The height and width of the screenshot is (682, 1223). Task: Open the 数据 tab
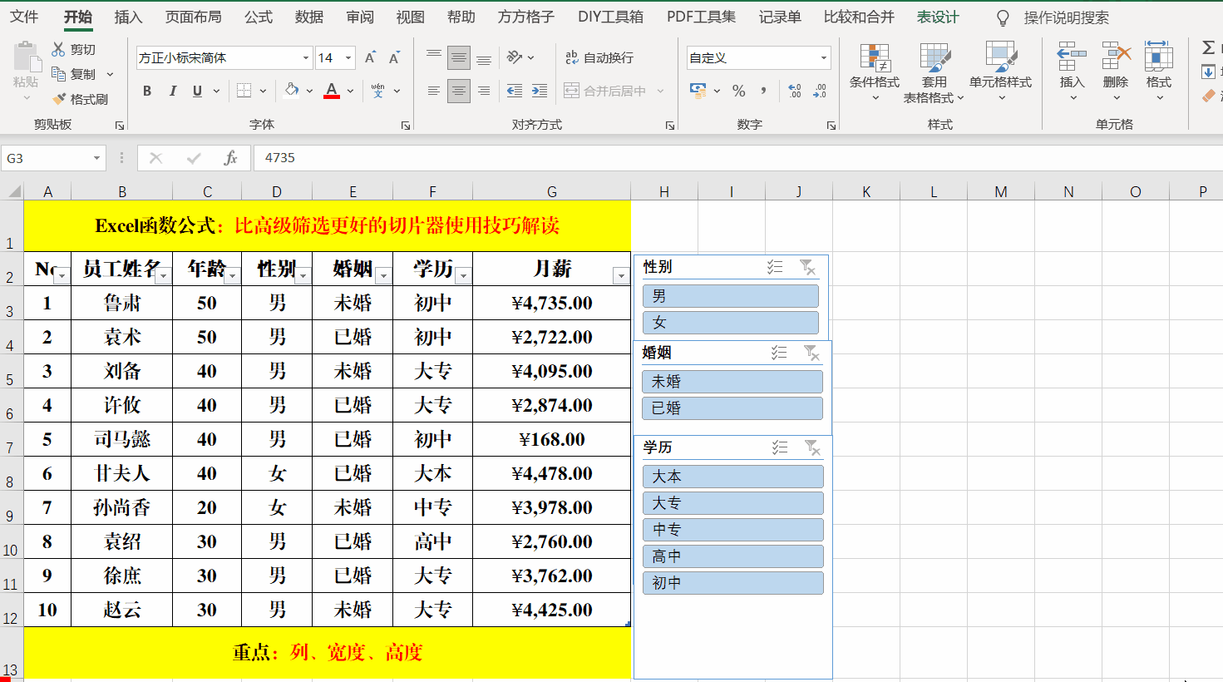(x=309, y=17)
